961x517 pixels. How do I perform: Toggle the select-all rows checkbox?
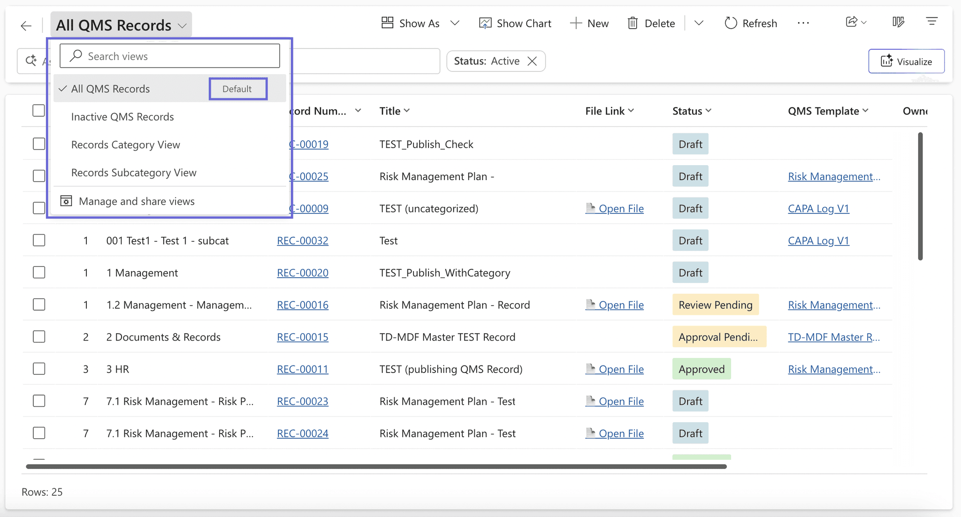coord(39,111)
